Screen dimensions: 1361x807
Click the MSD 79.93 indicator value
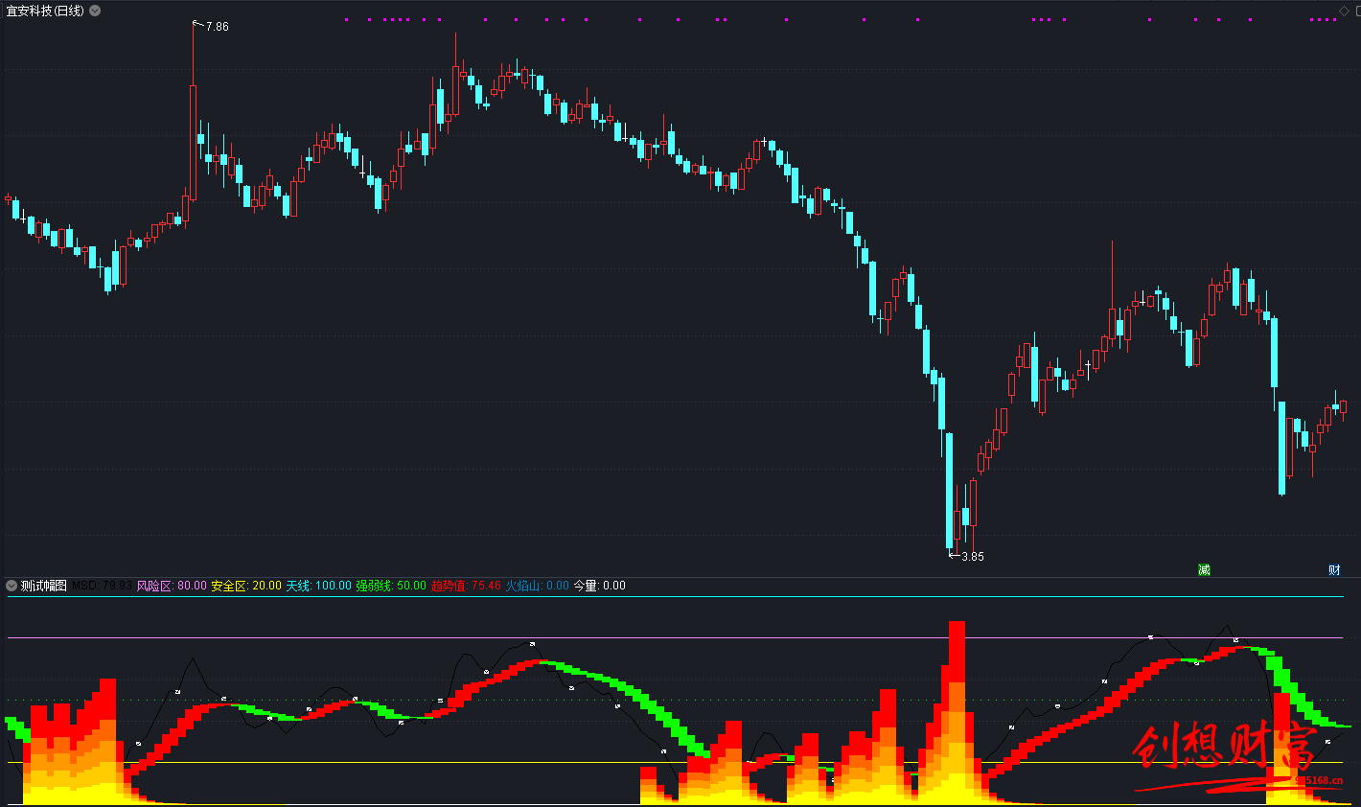(102, 586)
